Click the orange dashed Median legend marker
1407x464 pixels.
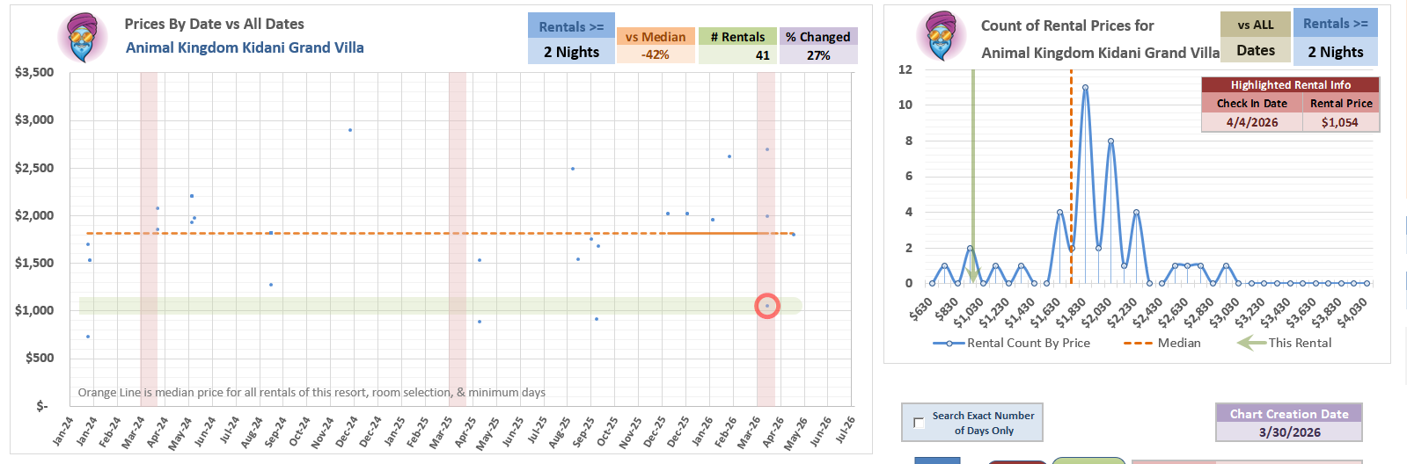tap(1138, 343)
